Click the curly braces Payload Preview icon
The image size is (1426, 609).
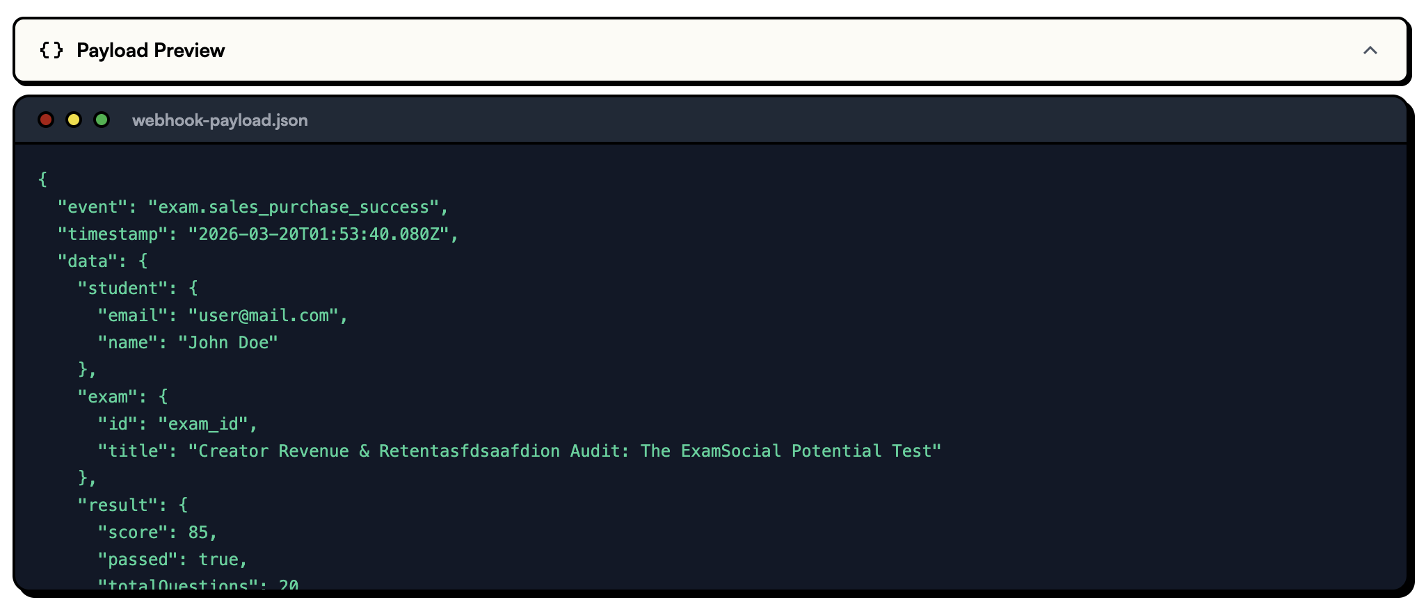tap(51, 50)
